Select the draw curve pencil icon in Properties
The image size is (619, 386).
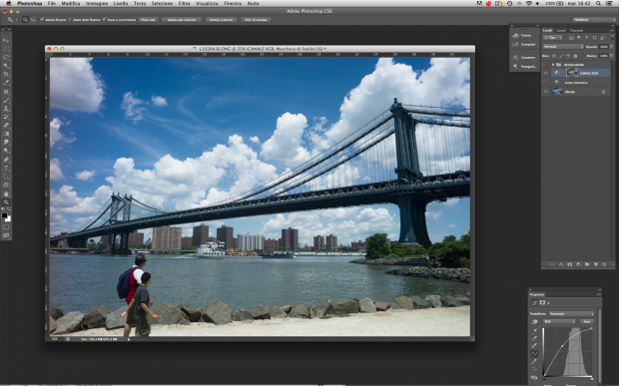tap(534, 361)
